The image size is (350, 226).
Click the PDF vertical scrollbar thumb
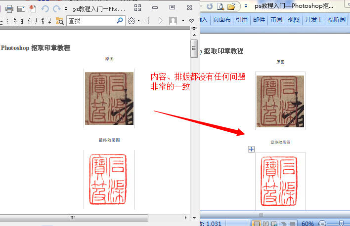coord(194,48)
